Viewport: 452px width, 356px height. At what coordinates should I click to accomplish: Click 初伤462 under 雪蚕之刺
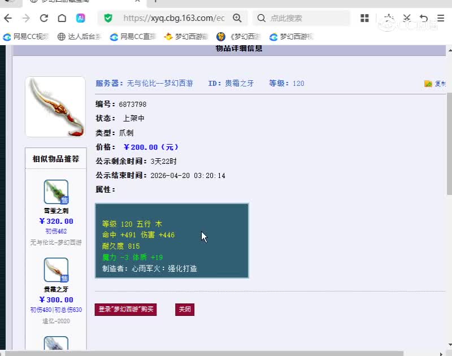point(56,231)
